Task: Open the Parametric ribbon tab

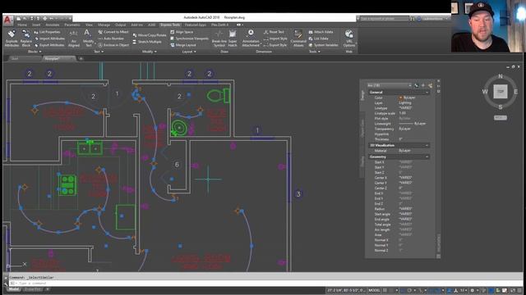Action: tap(72, 25)
